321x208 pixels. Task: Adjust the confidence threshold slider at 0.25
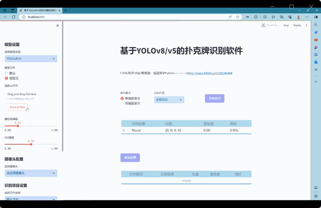18,126
